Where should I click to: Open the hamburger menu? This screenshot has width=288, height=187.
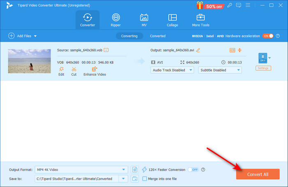(248, 5)
